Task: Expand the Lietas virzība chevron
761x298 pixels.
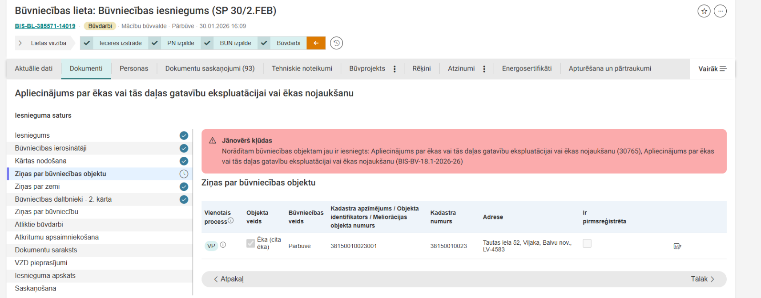Action: [20, 43]
